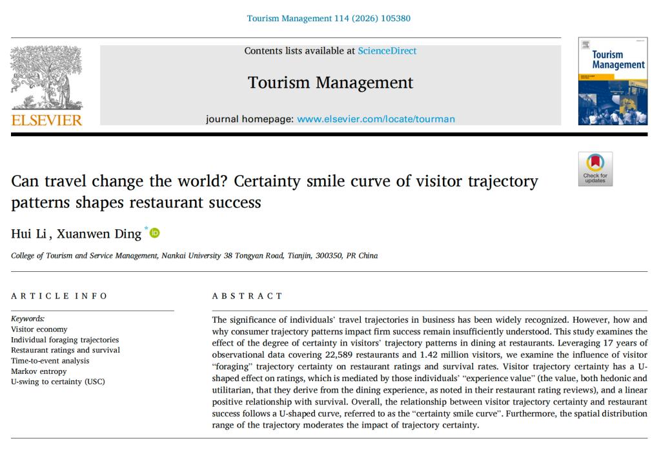Open the ScienceDirect link
This screenshot has height=454, width=661.
[x=387, y=51]
